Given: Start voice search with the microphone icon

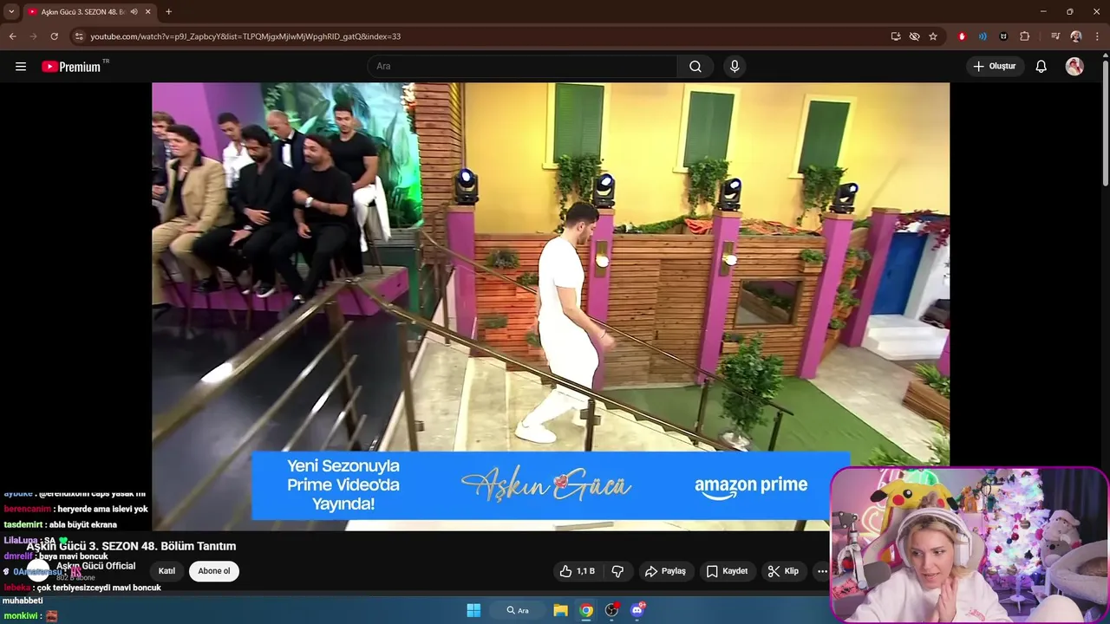Looking at the screenshot, I should pyautogui.click(x=735, y=67).
